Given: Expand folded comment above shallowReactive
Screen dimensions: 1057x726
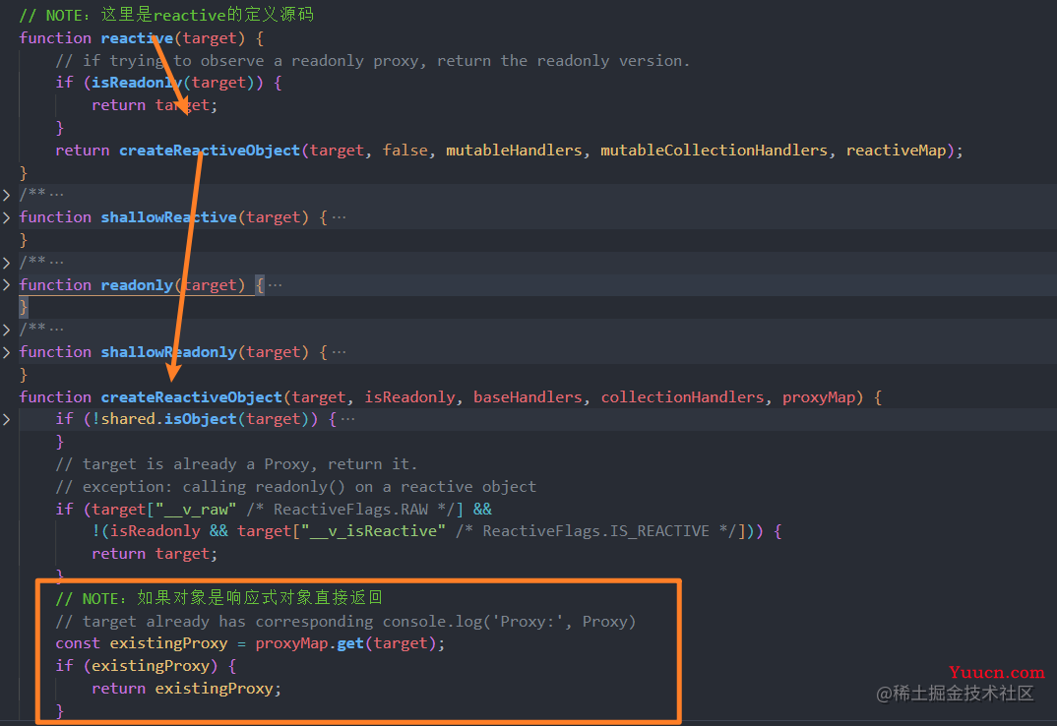Looking at the screenshot, I should click(x=6, y=195).
